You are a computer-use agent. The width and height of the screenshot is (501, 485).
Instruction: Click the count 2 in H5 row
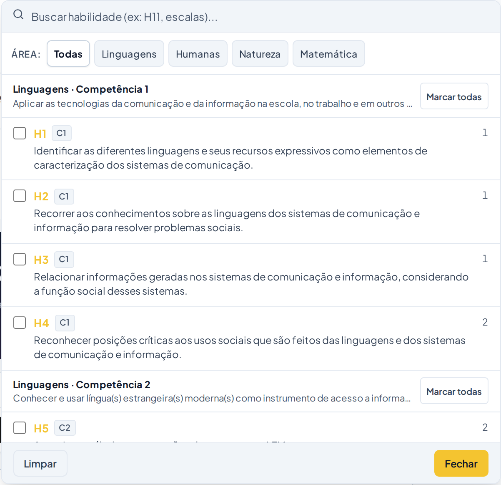485,427
